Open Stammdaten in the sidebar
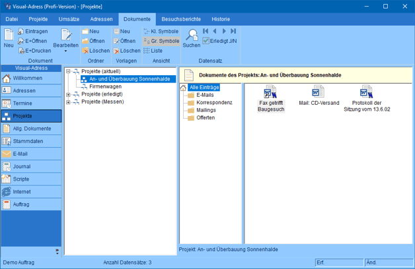The width and height of the screenshot is (415, 269). coord(31,141)
